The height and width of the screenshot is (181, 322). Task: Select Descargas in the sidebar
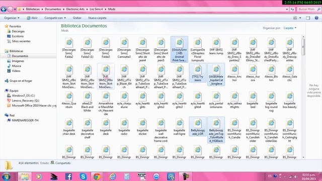(18, 31)
